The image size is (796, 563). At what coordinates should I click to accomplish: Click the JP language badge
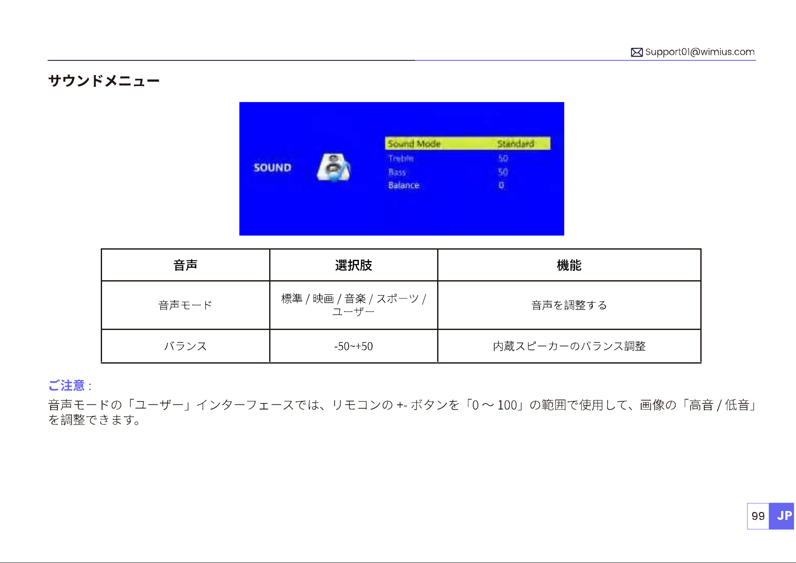click(x=782, y=516)
